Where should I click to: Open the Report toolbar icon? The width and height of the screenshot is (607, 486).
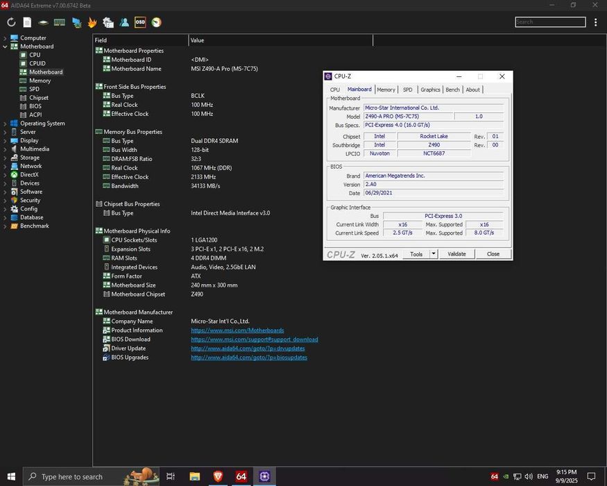pos(27,22)
